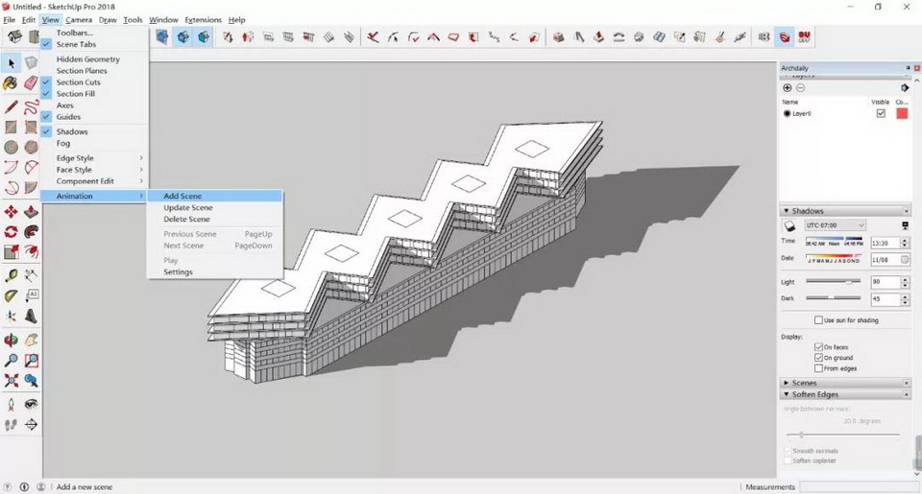The width and height of the screenshot is (922, 494).
Task: Click the Layer0 red color swatch
Action: (902, 113)
